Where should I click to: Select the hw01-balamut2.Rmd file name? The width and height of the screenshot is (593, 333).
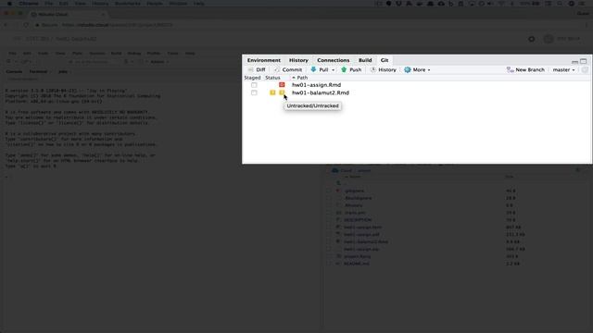[321, 92]
